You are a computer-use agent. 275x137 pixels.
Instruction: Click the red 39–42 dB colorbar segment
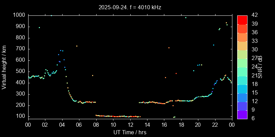tap(242, 20)
